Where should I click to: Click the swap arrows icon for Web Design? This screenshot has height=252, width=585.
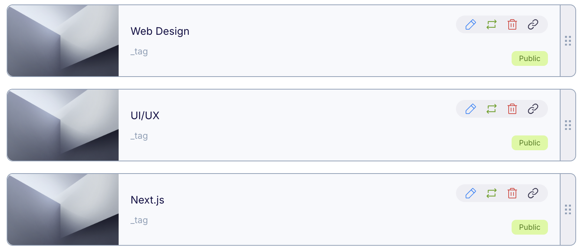click(492, 24)
